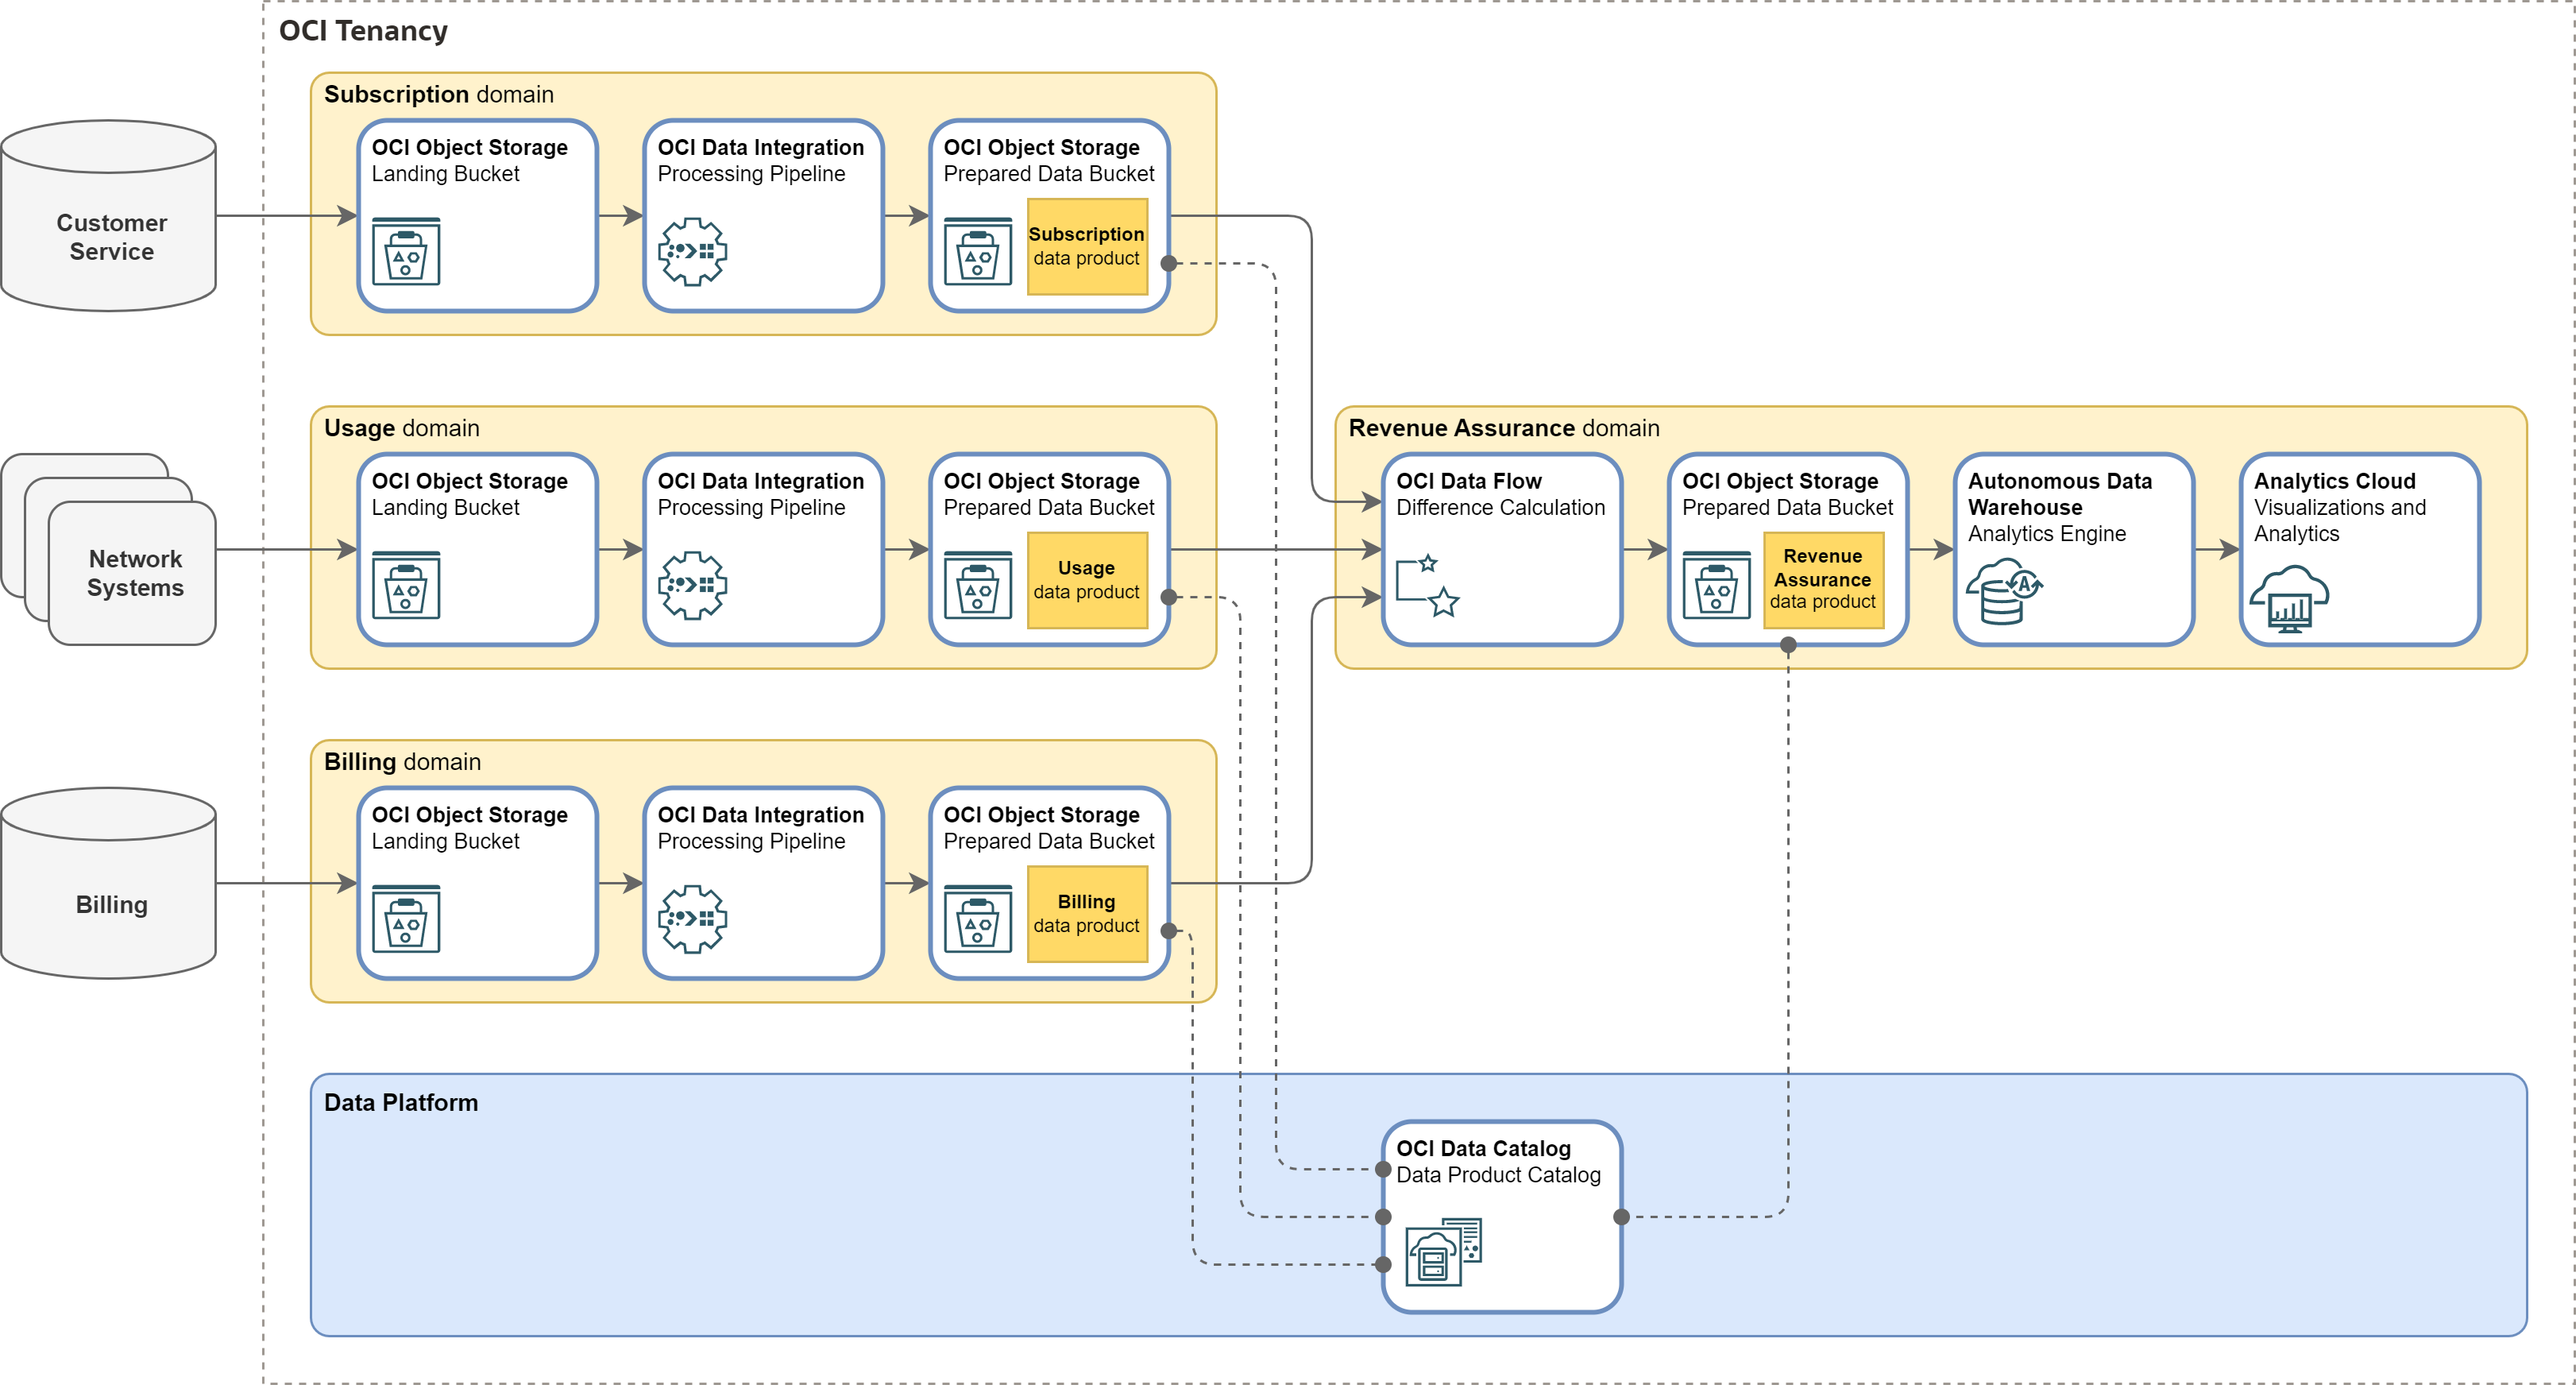Click the bucket icon in Subscription Prepared Data Bucket

[978, 251]
